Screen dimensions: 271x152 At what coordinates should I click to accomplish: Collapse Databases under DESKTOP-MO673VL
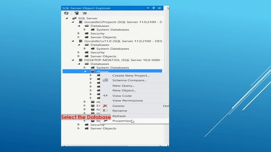pyautogui.click(x=79, y=64)
